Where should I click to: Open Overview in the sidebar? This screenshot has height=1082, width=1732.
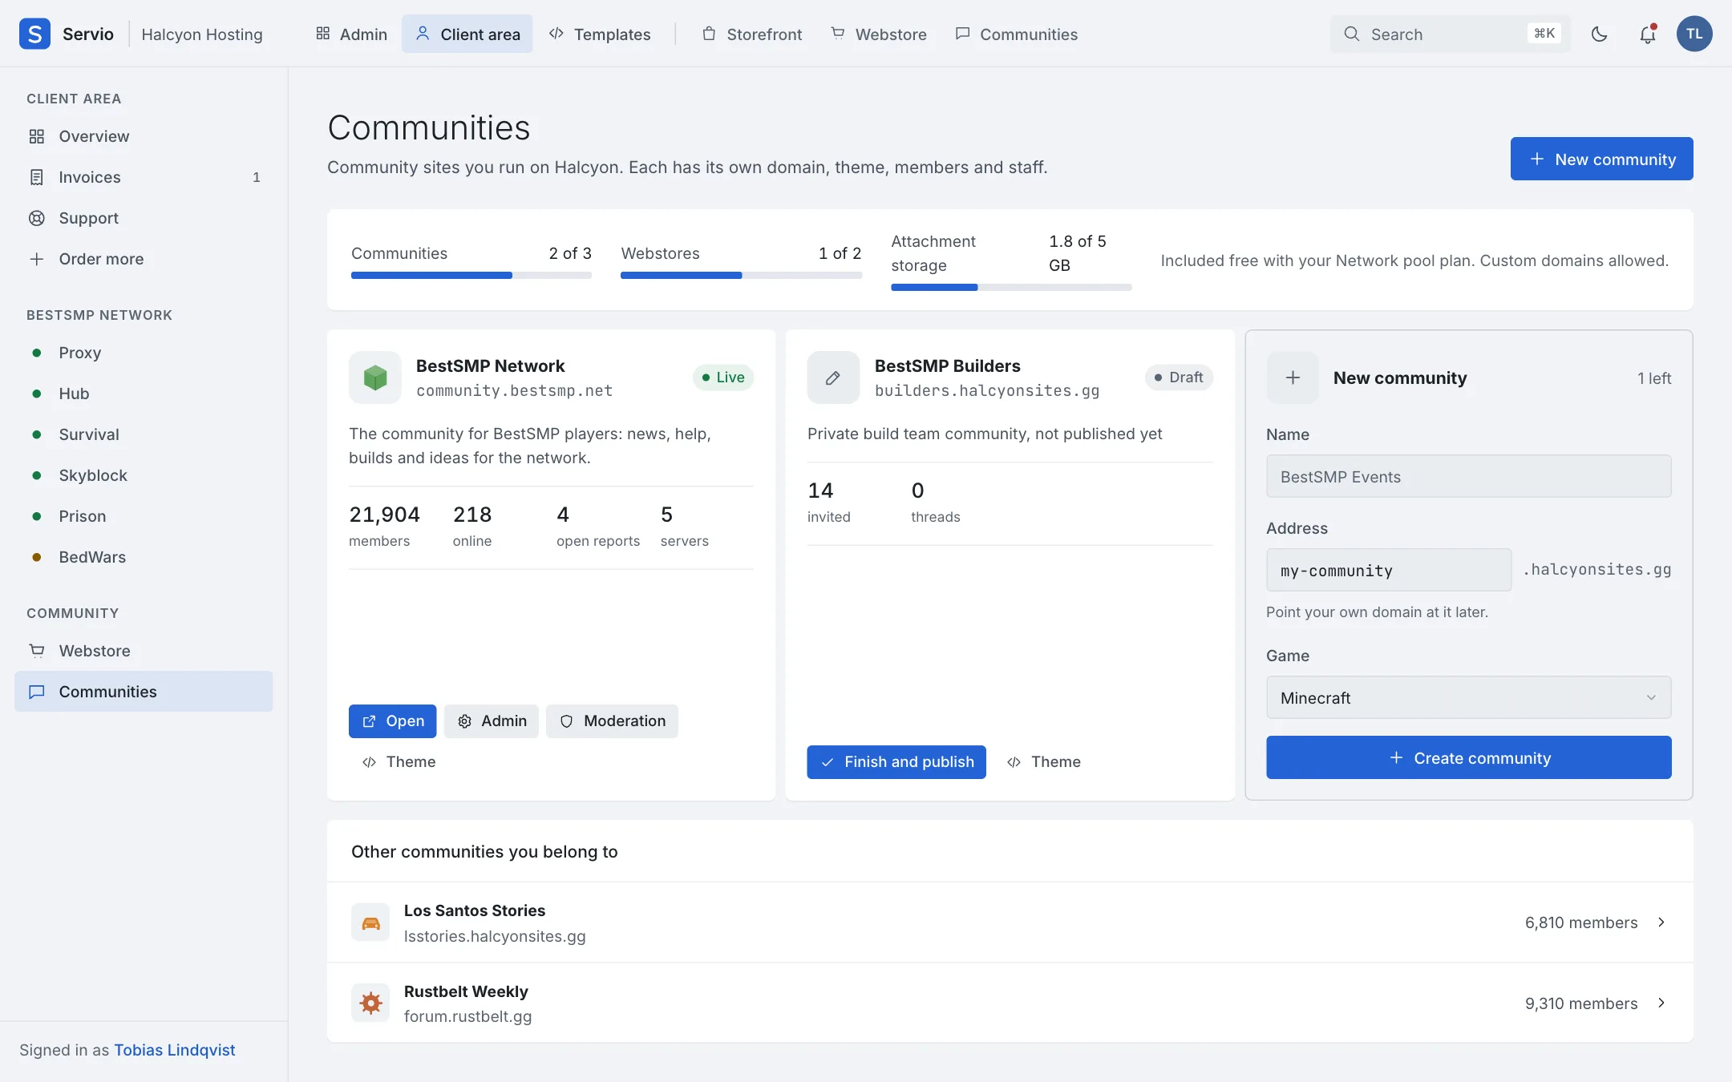144,136
